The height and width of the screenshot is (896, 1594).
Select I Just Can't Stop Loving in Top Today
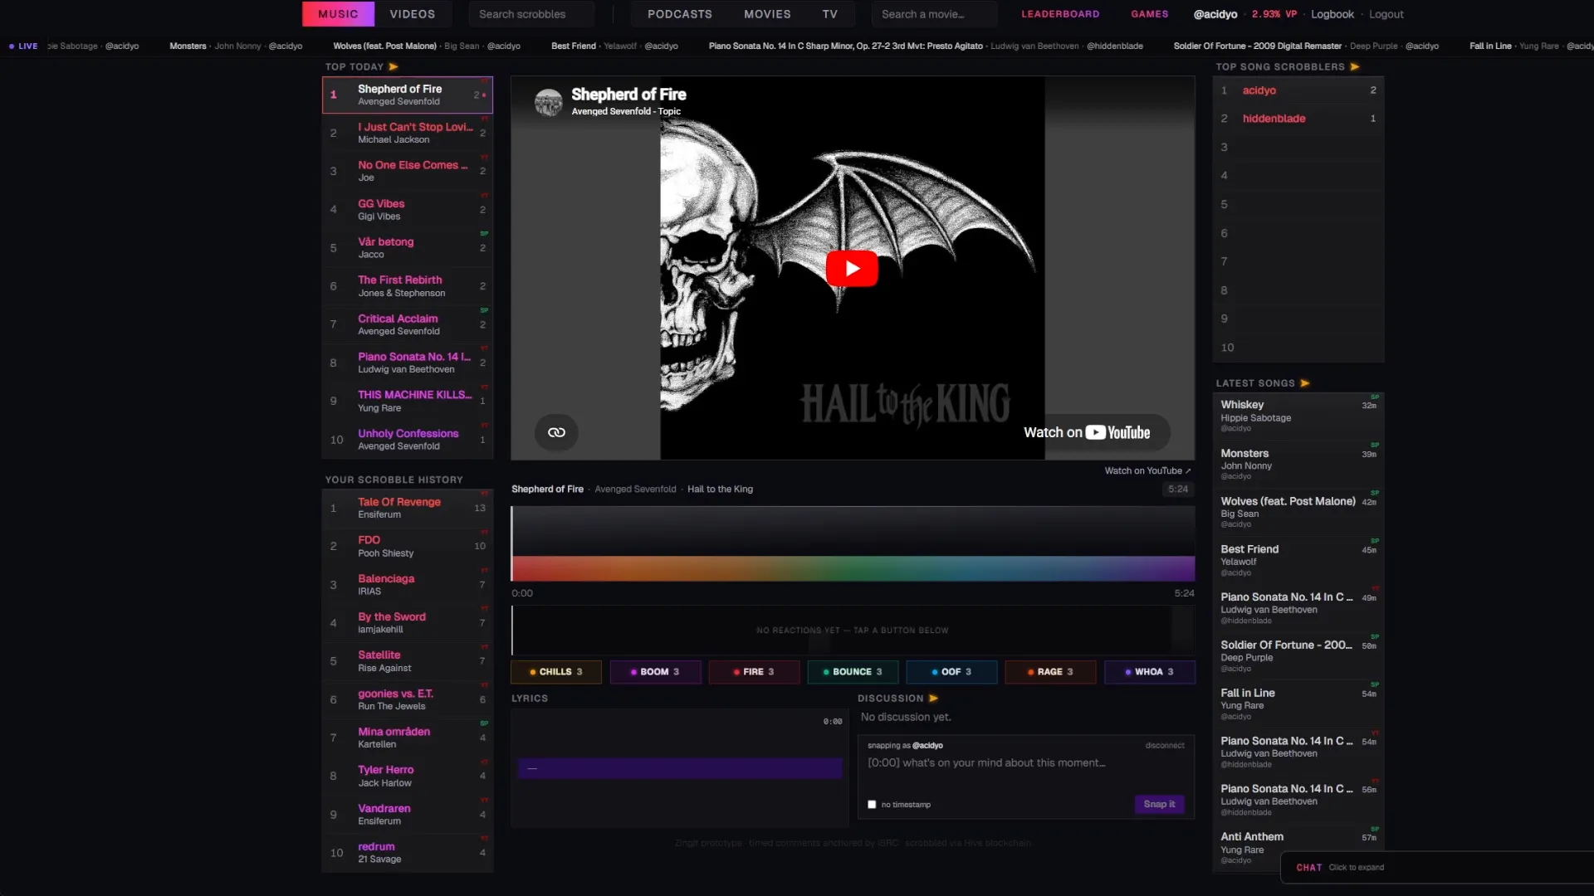408,133
